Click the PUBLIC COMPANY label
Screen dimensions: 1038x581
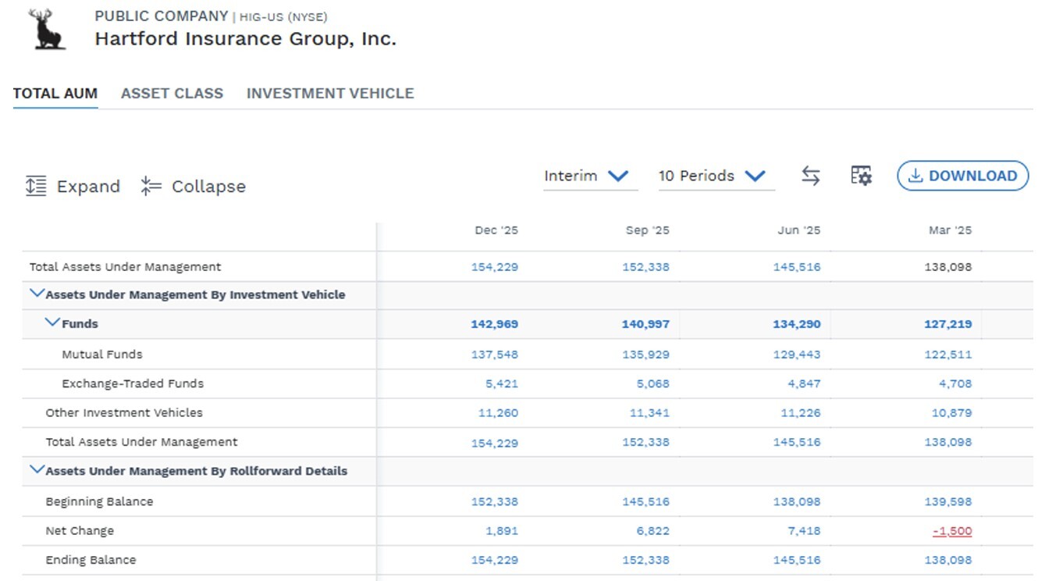[x=162, y=16]
